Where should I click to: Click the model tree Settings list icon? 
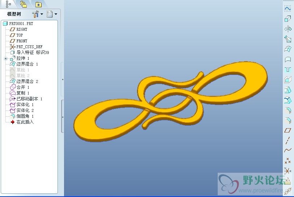coord(50,14)
